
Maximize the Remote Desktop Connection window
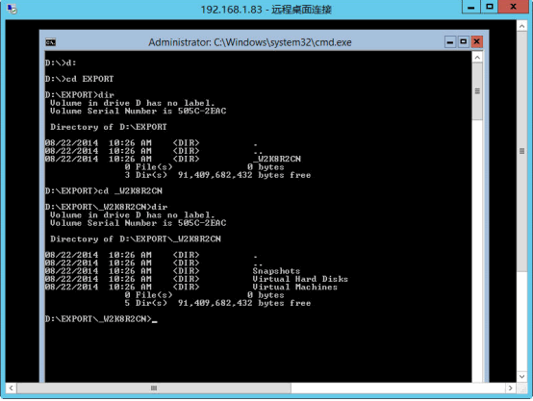pyautogui.click(x=490, y=7)
